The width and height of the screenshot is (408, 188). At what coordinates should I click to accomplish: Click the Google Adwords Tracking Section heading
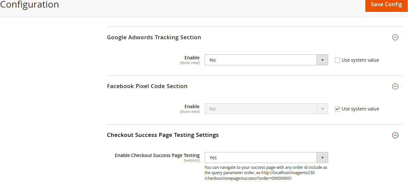pyautogui.click(x=154, y=38)
